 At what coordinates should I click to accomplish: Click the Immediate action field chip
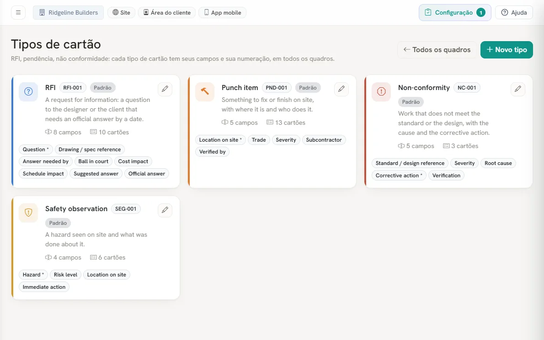(44, 287)
